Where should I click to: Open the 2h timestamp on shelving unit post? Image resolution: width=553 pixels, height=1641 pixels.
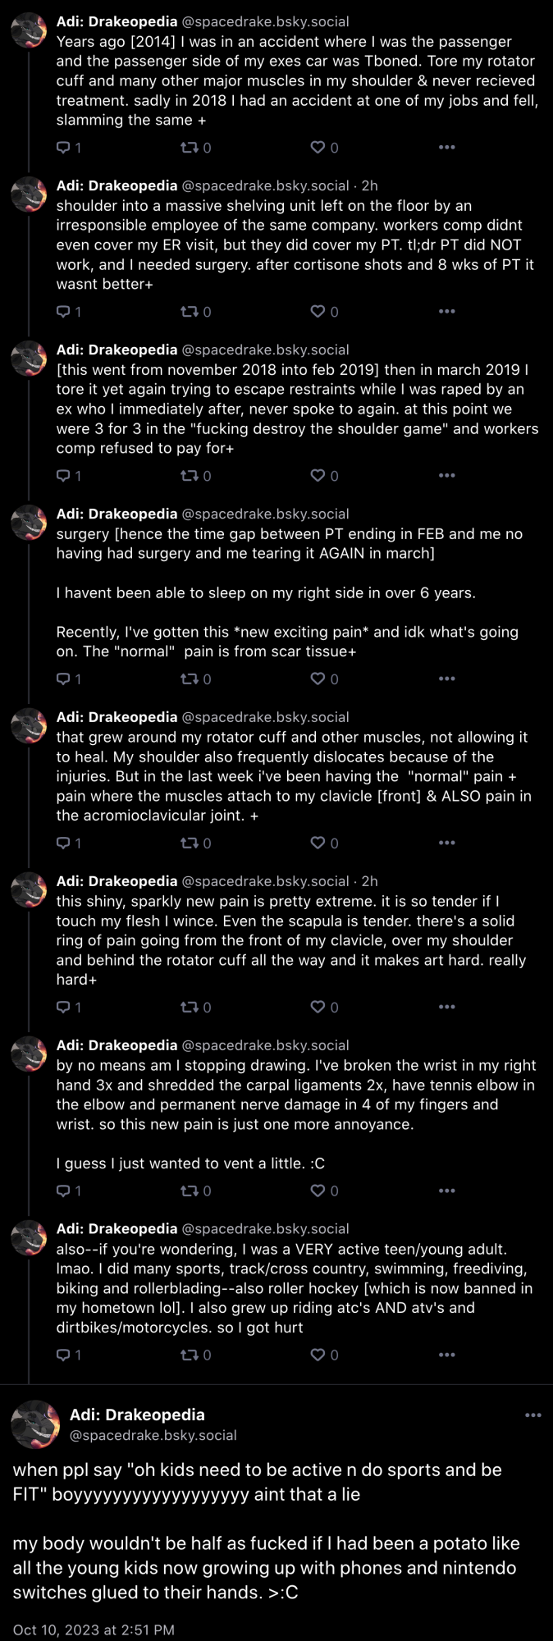(x=370, y=185)
